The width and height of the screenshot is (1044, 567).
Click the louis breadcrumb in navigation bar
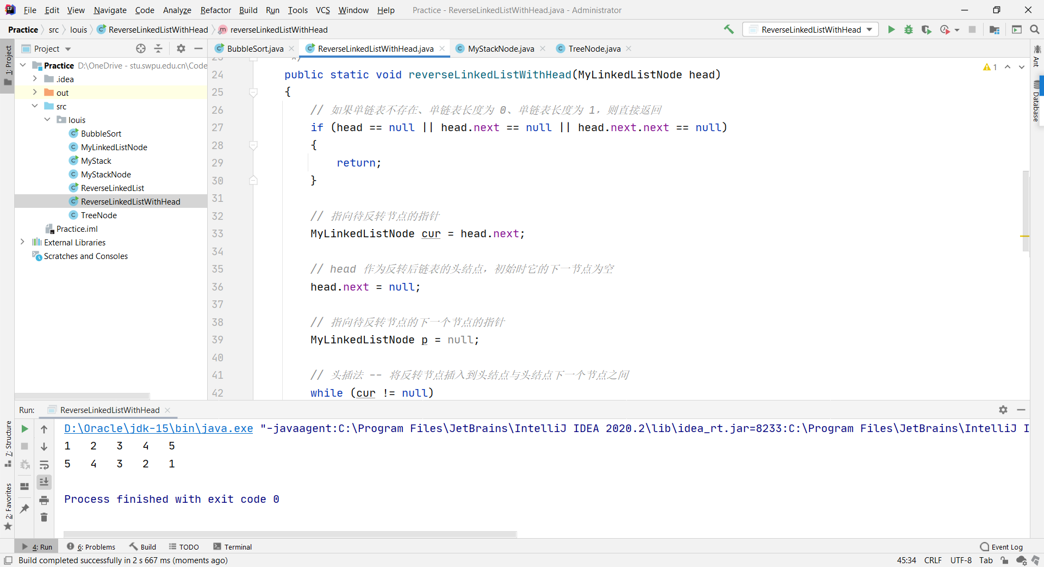(78, 29)
